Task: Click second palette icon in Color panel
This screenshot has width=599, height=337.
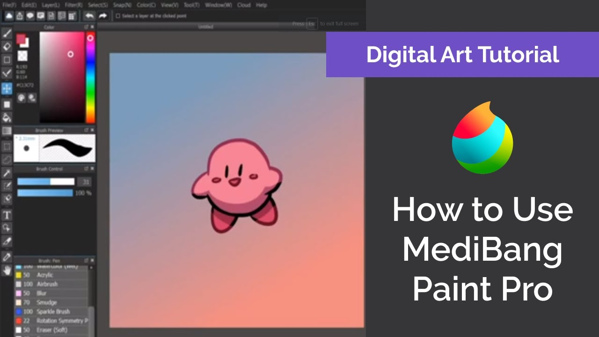Action: 32,97
